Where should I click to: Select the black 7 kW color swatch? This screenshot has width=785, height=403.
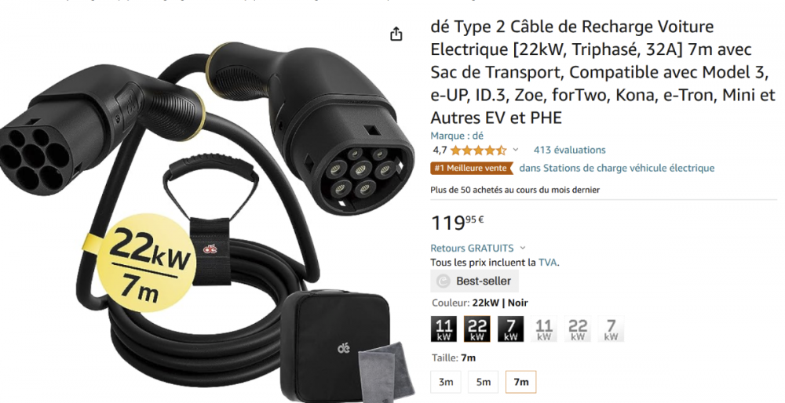pos(511,329)
